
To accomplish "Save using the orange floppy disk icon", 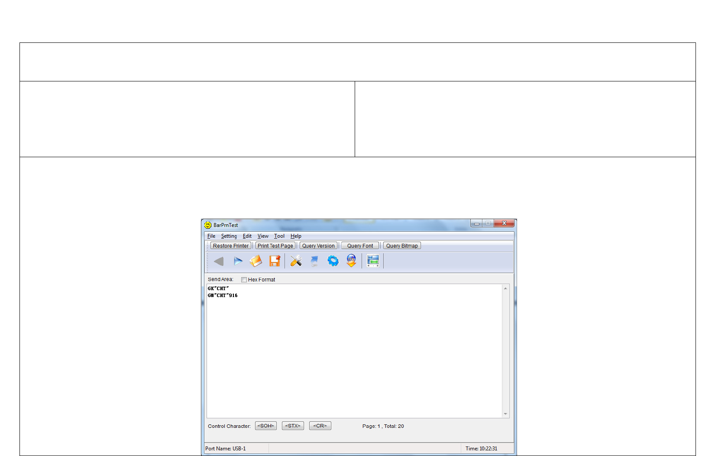I will point(275,261).
